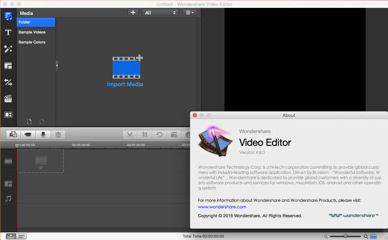The height and width of the screenshot is (240, 388).
Task: Open the grid view options dropdown
Action: pos(190,13)
